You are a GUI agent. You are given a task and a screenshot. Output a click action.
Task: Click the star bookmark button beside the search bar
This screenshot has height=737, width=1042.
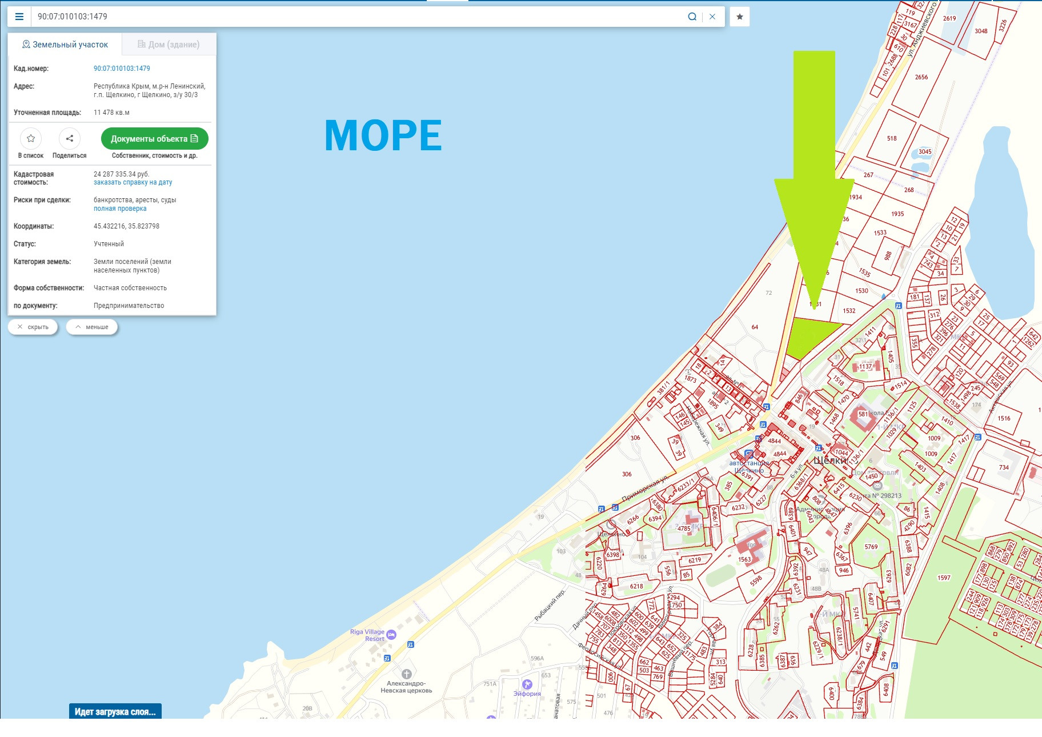click(x=740, y=17)
